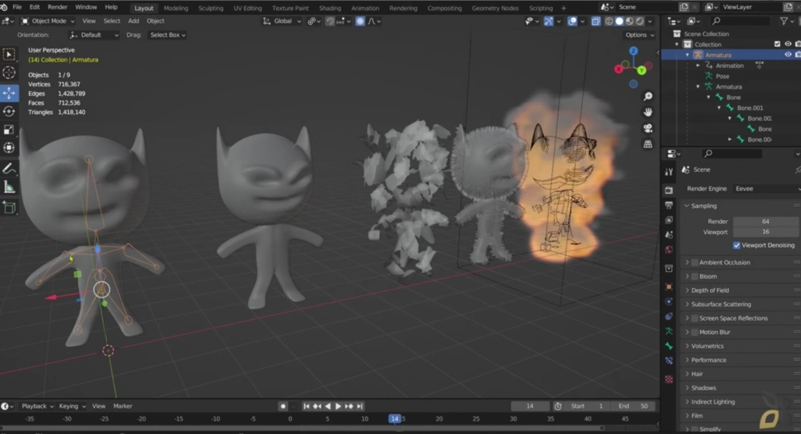Image resolution: width=801 pixels, height=434 pixels.
Task: Enable Motion Blur checkbox
Action: click(x=695, y=332)
